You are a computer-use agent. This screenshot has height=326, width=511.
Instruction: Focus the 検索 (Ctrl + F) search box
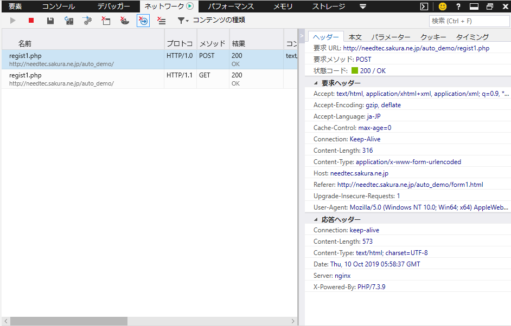pos(469,21)
